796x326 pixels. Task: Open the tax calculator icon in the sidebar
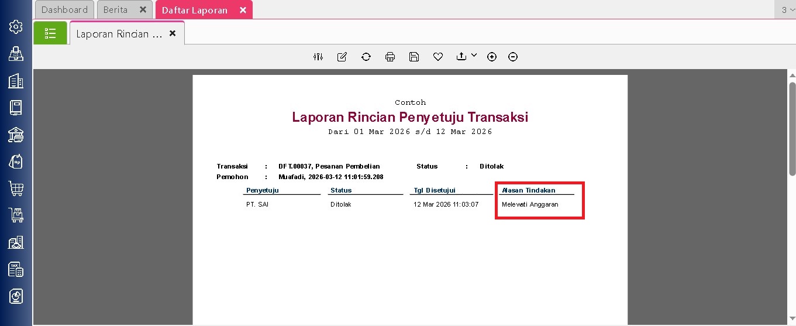16,269
